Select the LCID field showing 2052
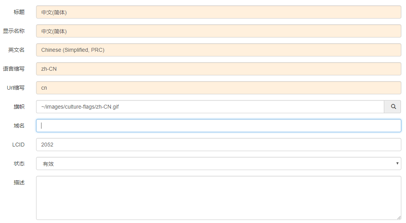The width and height of the screenshot is (406, 223). tap(219, 145)
